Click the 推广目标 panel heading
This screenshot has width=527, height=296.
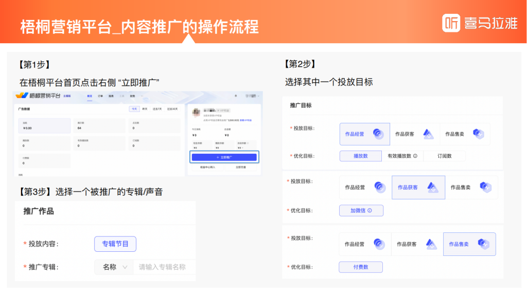301,105
